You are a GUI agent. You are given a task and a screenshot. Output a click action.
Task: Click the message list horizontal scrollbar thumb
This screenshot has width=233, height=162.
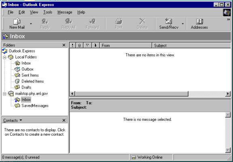tap(131, 94)
